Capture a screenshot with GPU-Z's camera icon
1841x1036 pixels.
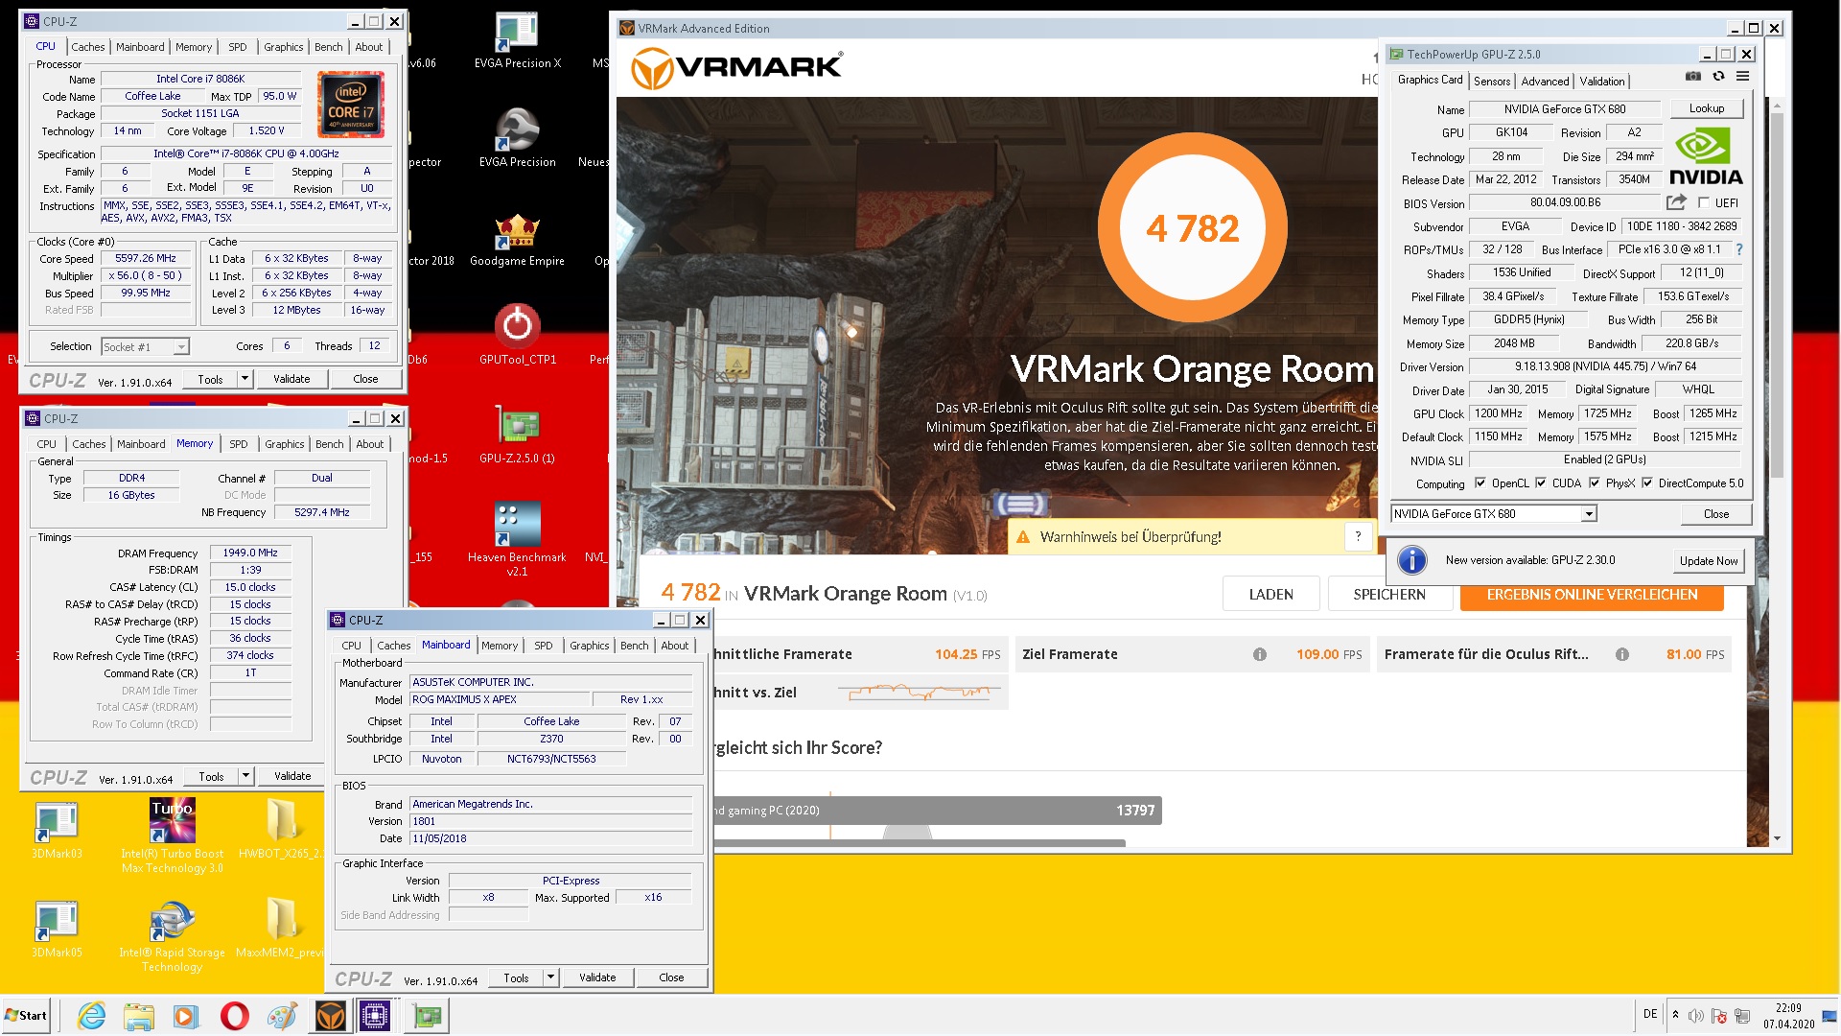(x=1693, y=77)
